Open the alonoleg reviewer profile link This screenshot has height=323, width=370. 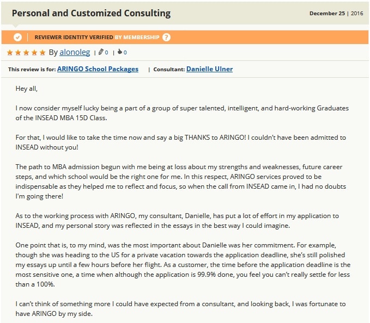click(75, 52)
